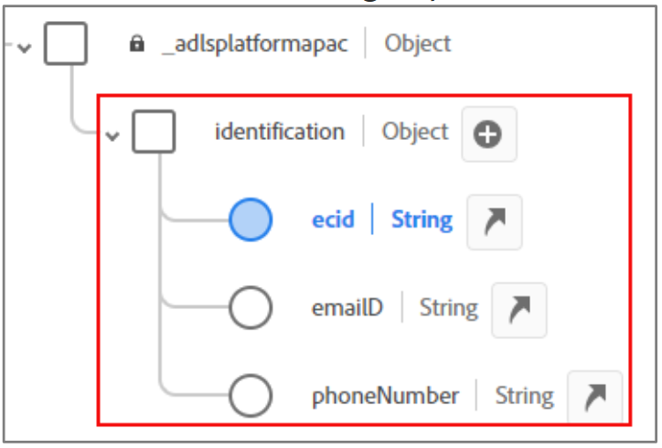
Task: Click the String type label of ecid
Action: click(422, 220)
